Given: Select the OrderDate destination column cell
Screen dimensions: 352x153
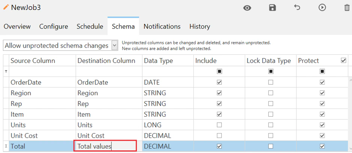Looking at the screenshot, I should pos(109,82).
